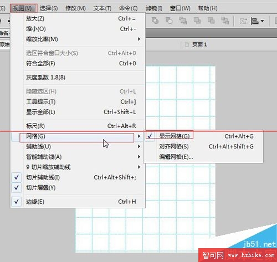Click the rotate icon with curved arrow

(x=243, y=21)
